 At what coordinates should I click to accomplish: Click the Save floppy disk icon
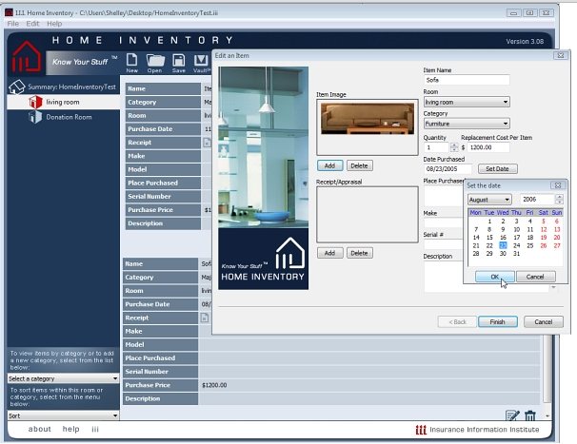(x=178, y=62)
